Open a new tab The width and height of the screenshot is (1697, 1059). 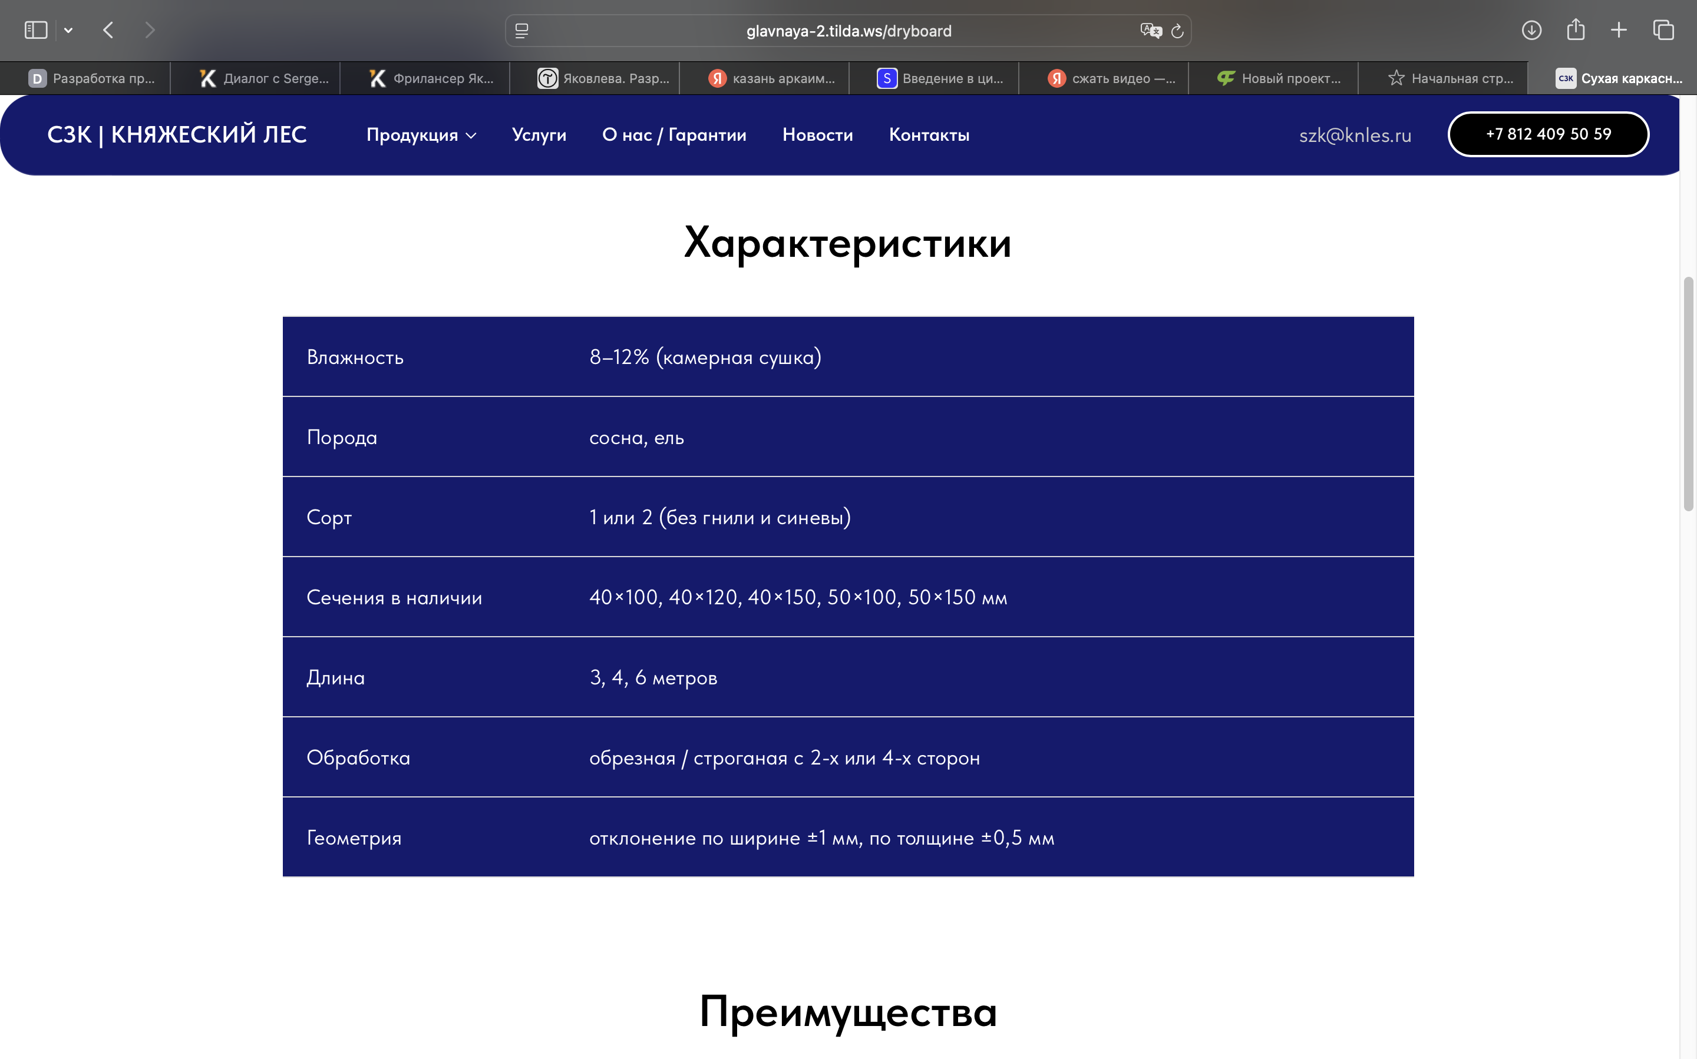[x=1619, y=30]
